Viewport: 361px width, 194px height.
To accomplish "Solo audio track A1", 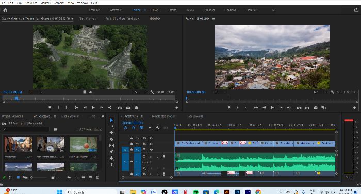I will pyautogui.click(x=157, y=157).
